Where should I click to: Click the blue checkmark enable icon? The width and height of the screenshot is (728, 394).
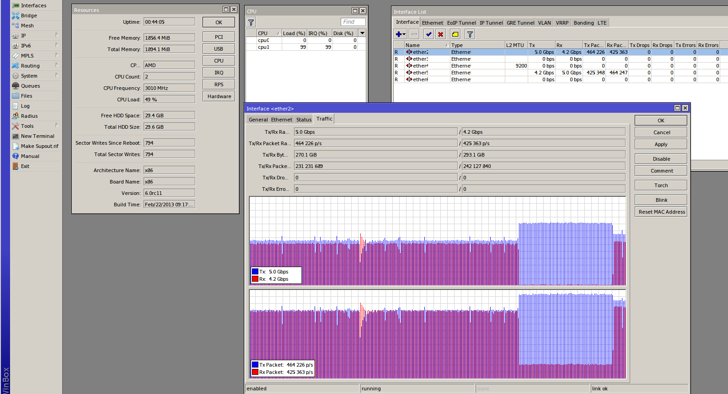[428, 34]
